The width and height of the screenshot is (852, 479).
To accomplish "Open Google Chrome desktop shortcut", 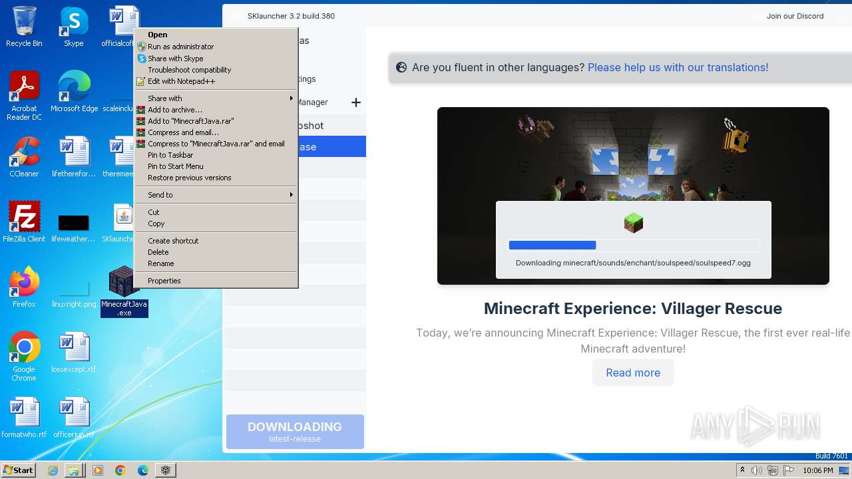I will (24, 357).
